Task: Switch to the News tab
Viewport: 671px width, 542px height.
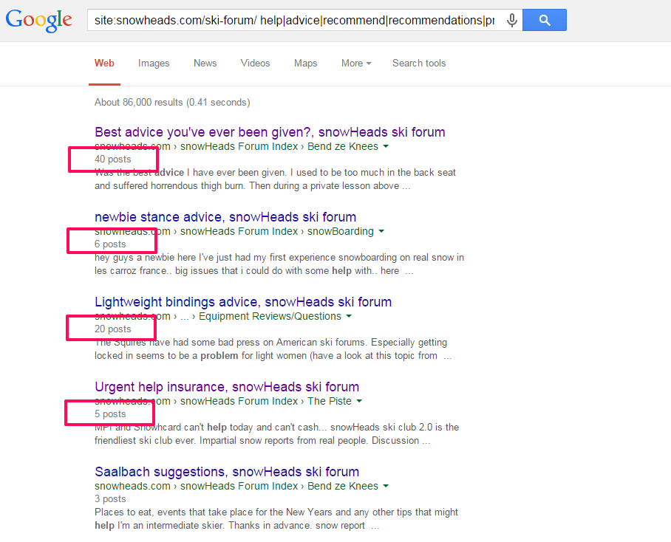Action: [205, 64]
